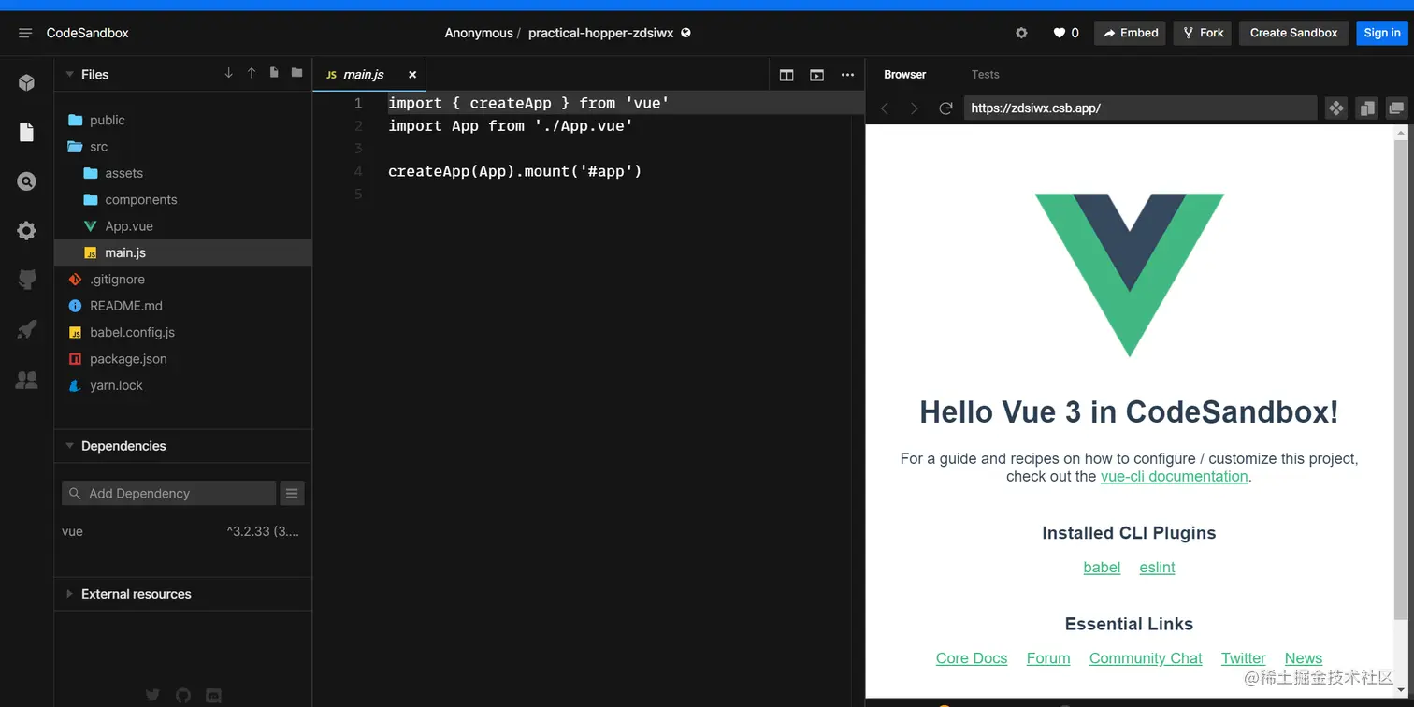The height and width of the screenshot is (707, 1414).
Task: Go forward in the preview browser
Action: (x=915, y=108)
